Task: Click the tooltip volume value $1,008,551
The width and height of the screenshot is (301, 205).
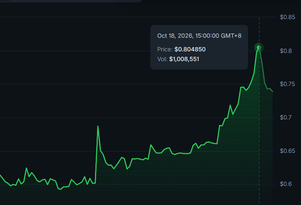Action: 184,59
